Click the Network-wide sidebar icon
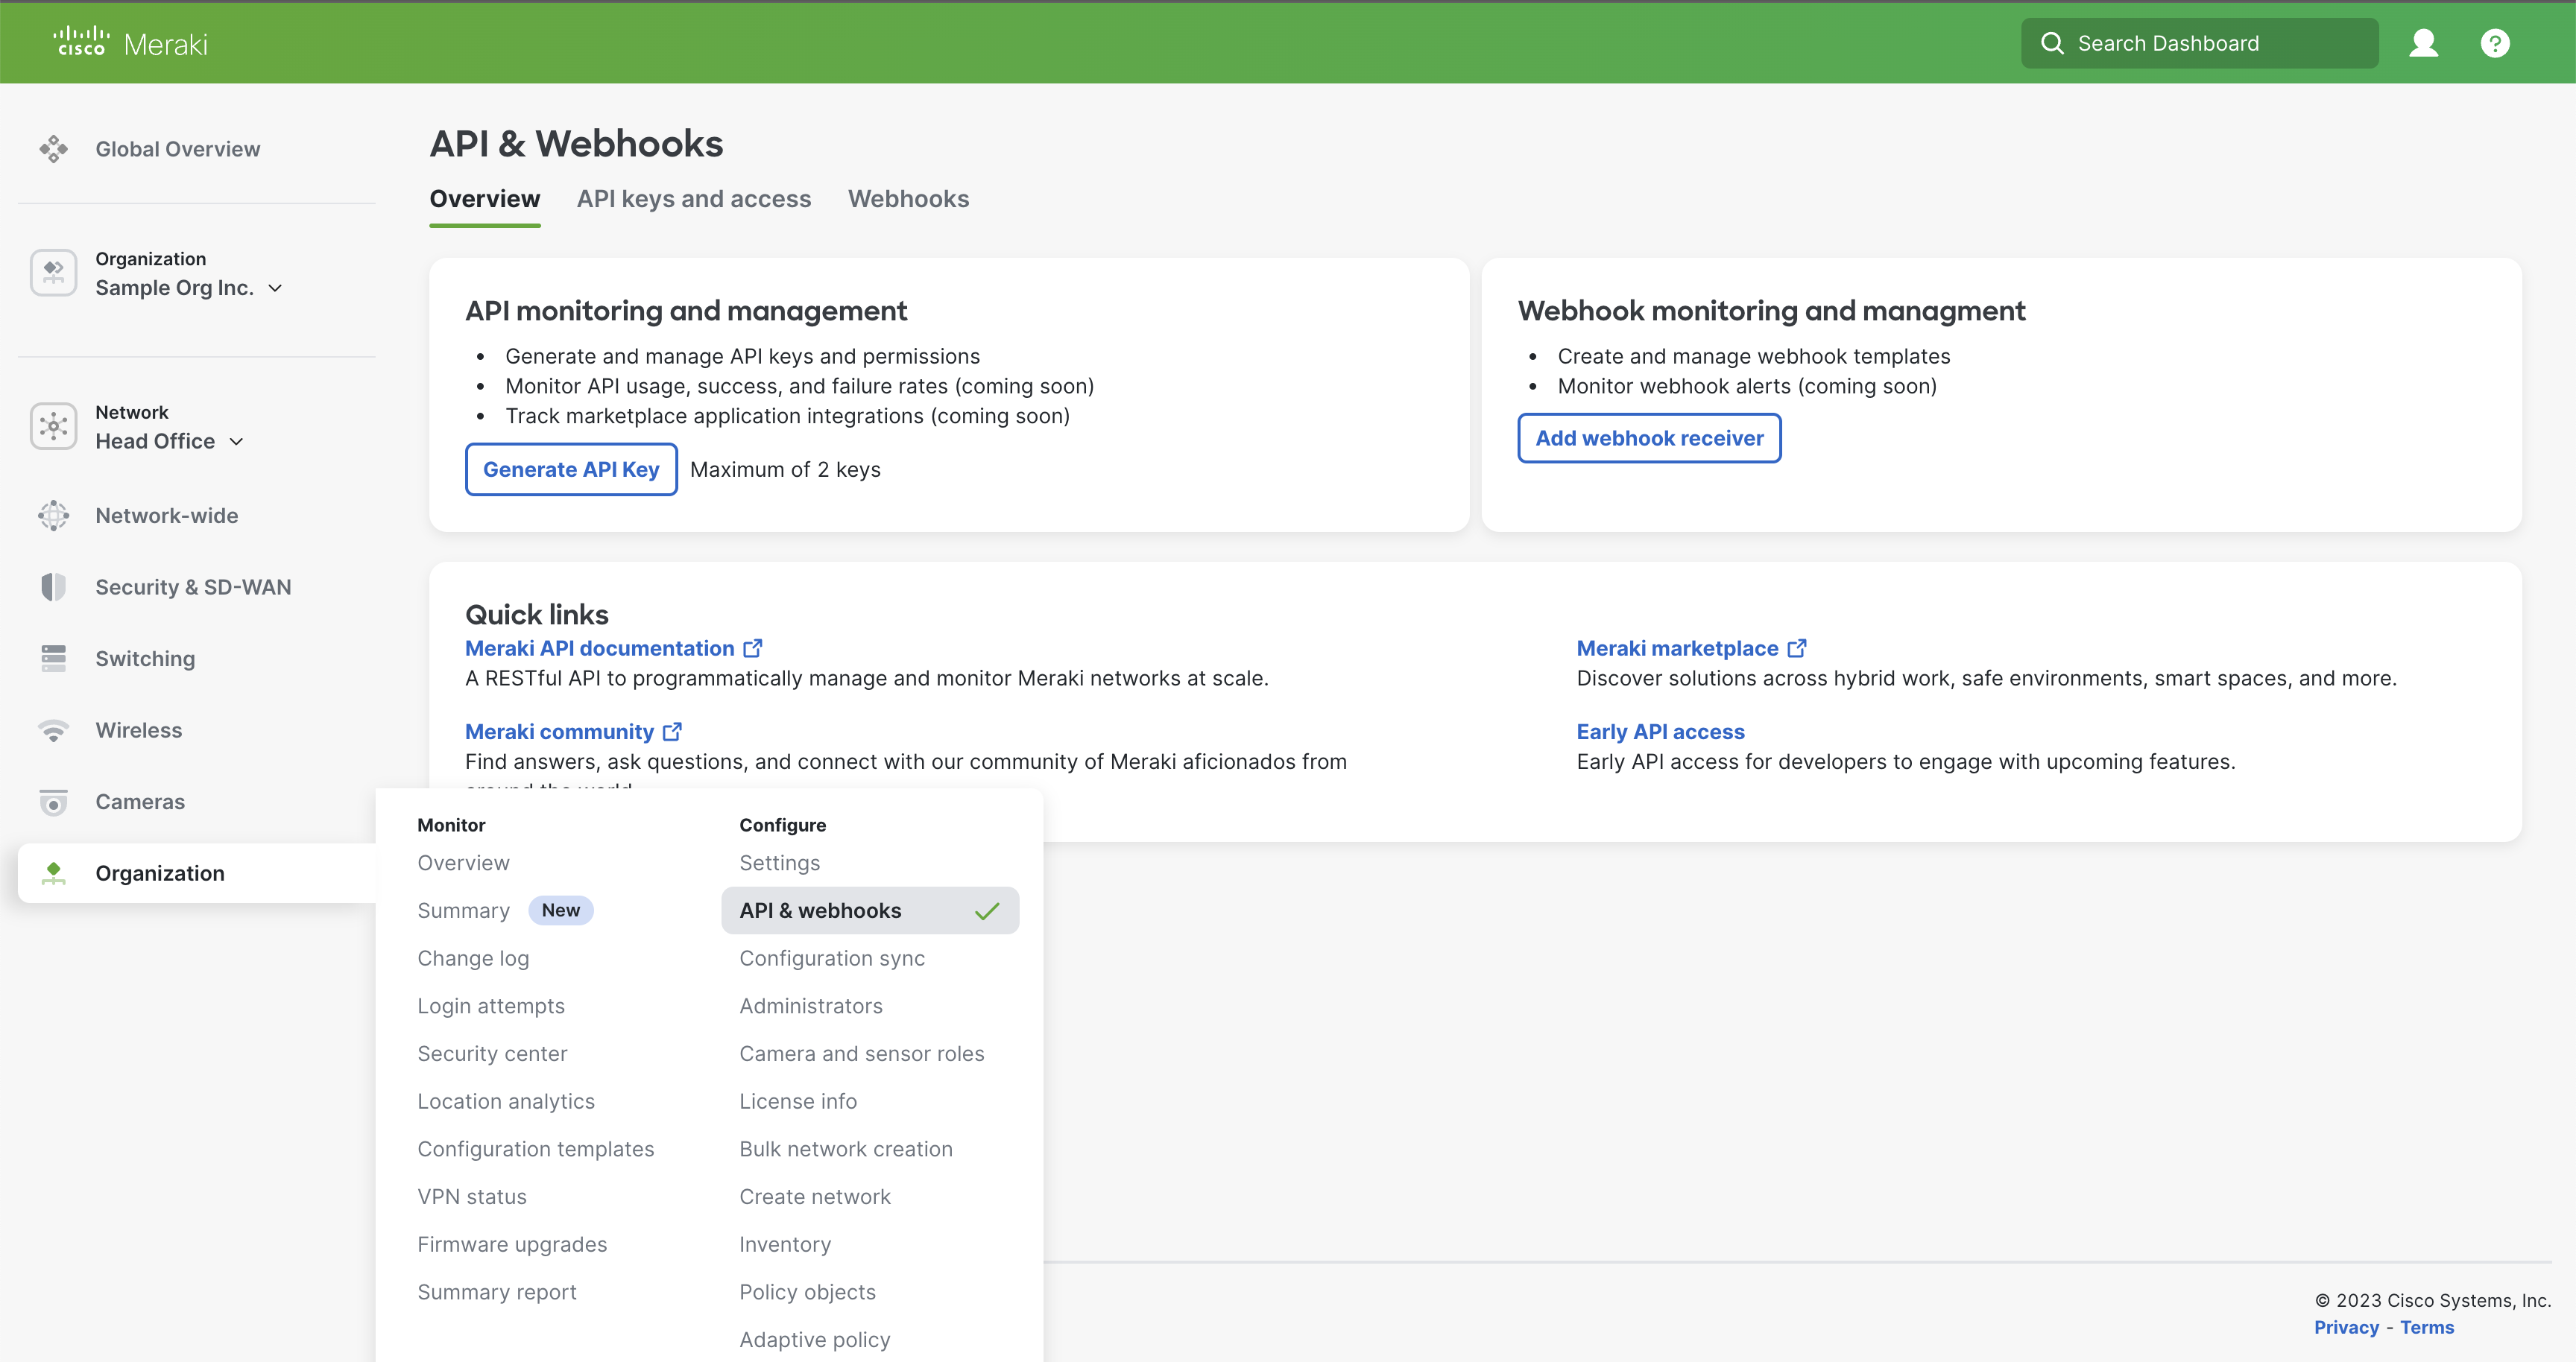 (54, 516)
